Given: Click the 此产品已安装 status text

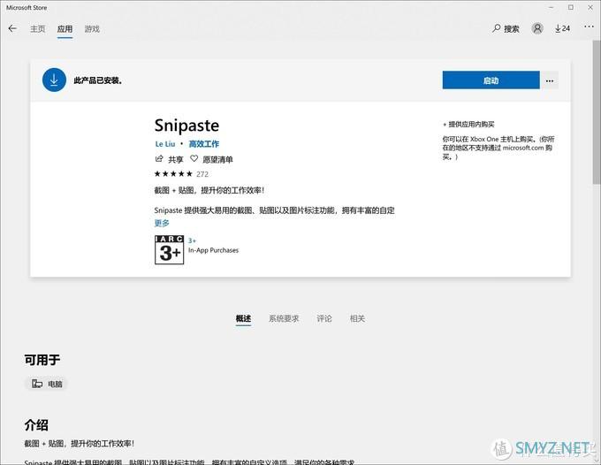Looking at the screenshot, I should (x=98, y=80).
